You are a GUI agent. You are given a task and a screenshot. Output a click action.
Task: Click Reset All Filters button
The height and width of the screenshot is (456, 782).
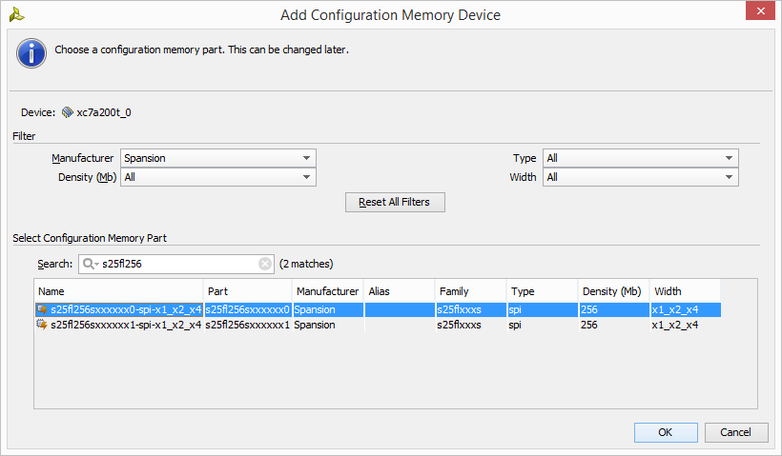395,202
